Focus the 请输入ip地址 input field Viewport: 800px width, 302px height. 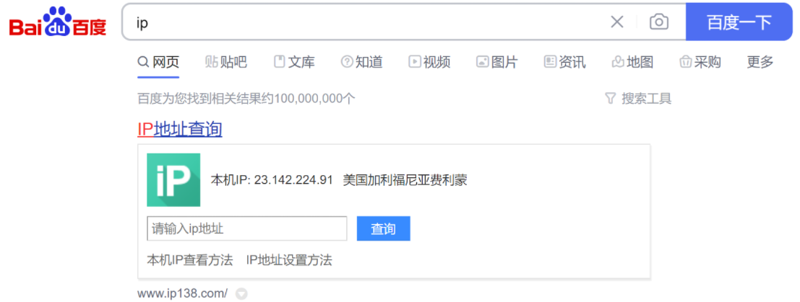click(247, 228)
